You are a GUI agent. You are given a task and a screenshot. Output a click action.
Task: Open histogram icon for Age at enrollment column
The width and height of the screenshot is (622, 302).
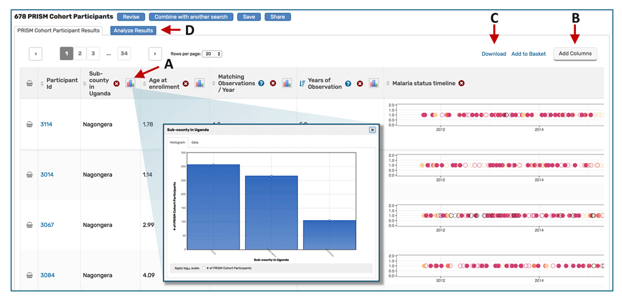pyautogui.click(x=199, y=83)
